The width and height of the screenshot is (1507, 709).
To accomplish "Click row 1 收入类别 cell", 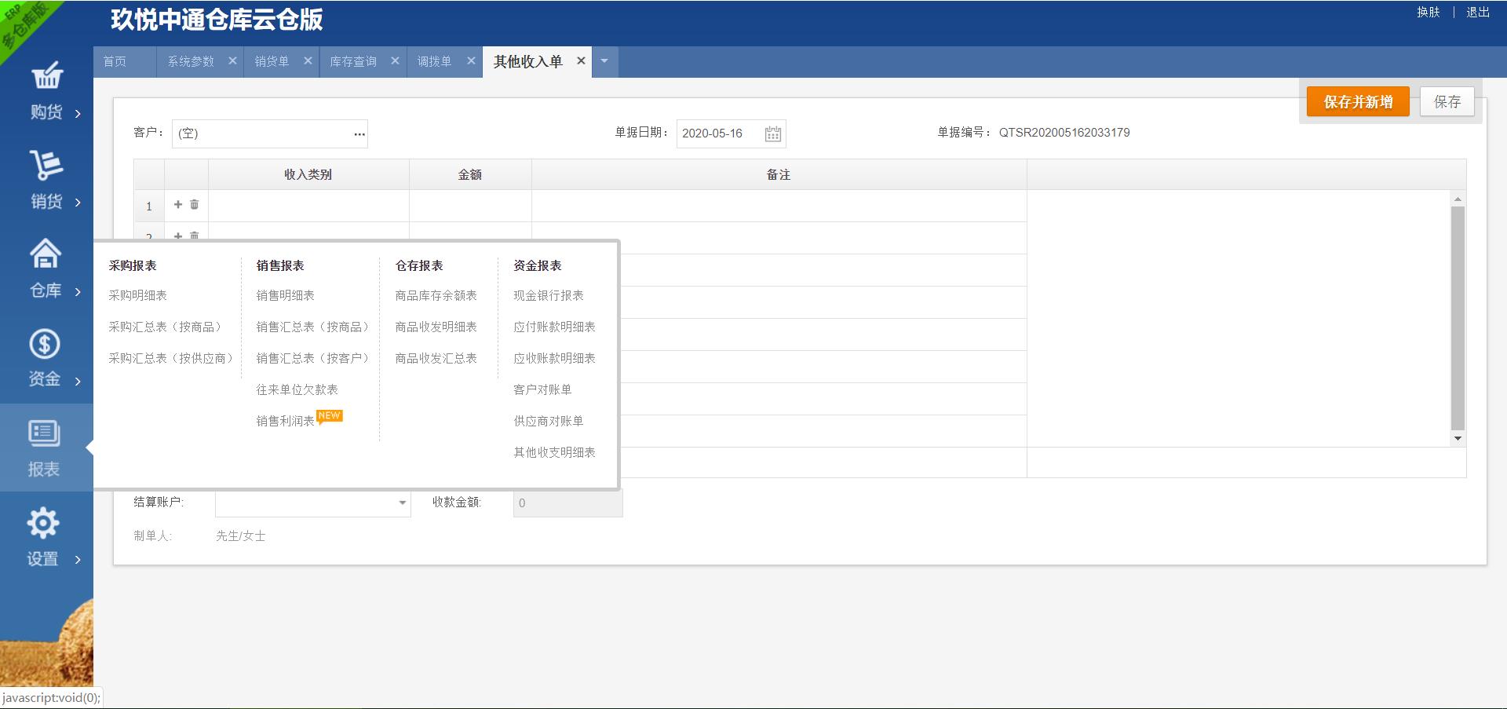I will coord(308,206).
